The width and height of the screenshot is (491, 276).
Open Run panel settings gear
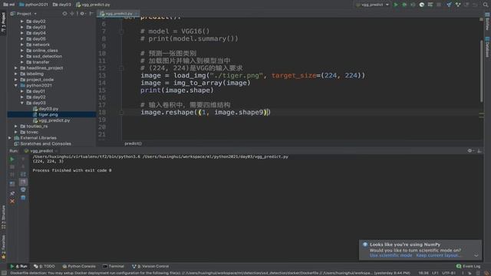coord(470,151)
